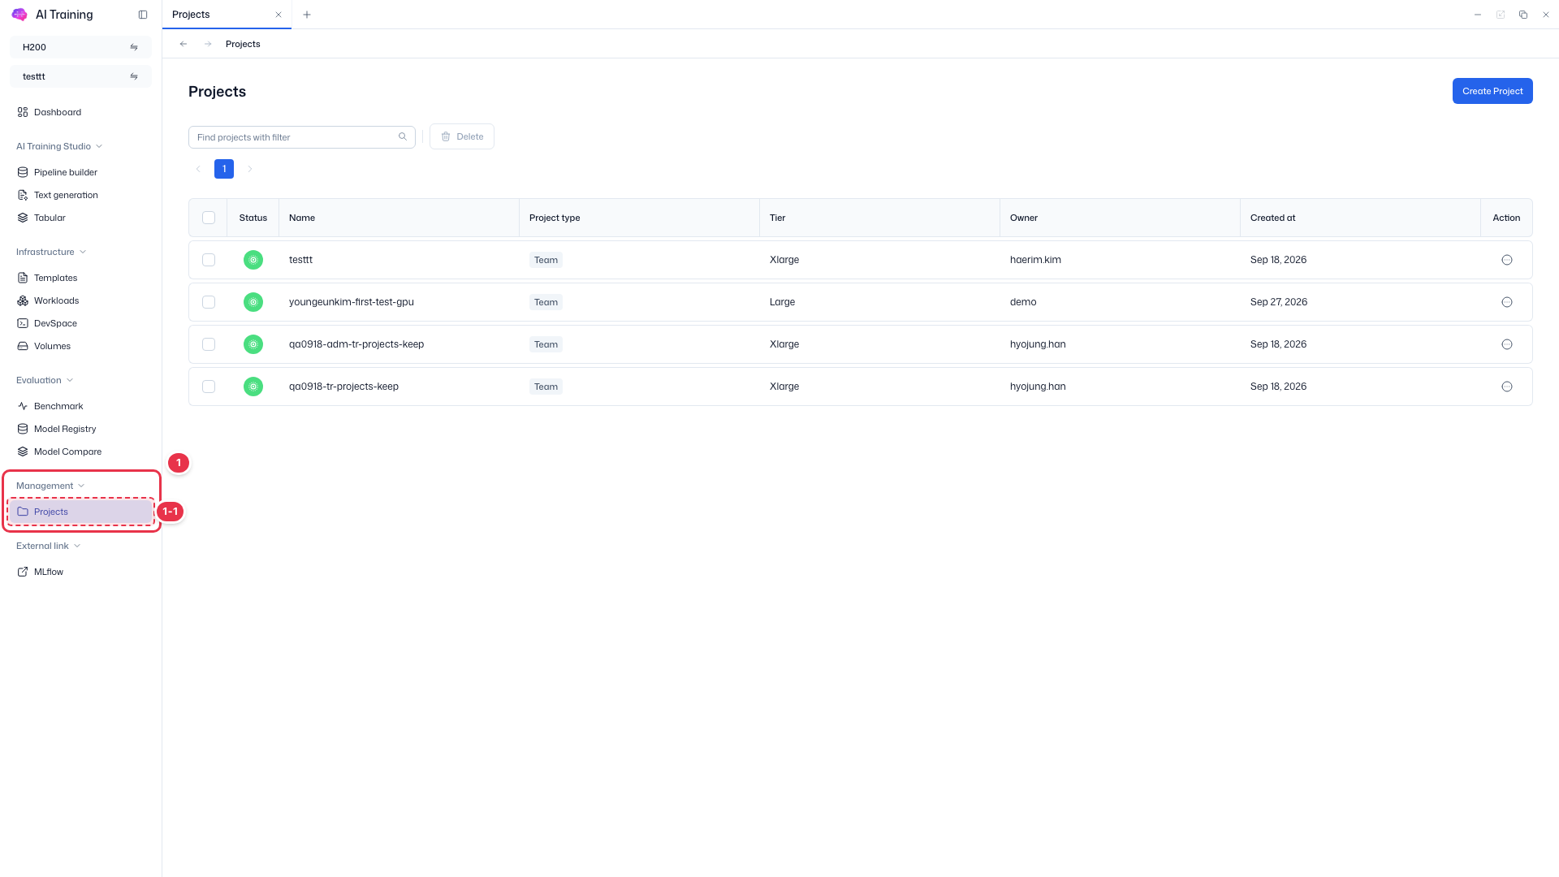Click the AI Training brain logo
The image size is (1559, 877).
click(x=19, y=15)
